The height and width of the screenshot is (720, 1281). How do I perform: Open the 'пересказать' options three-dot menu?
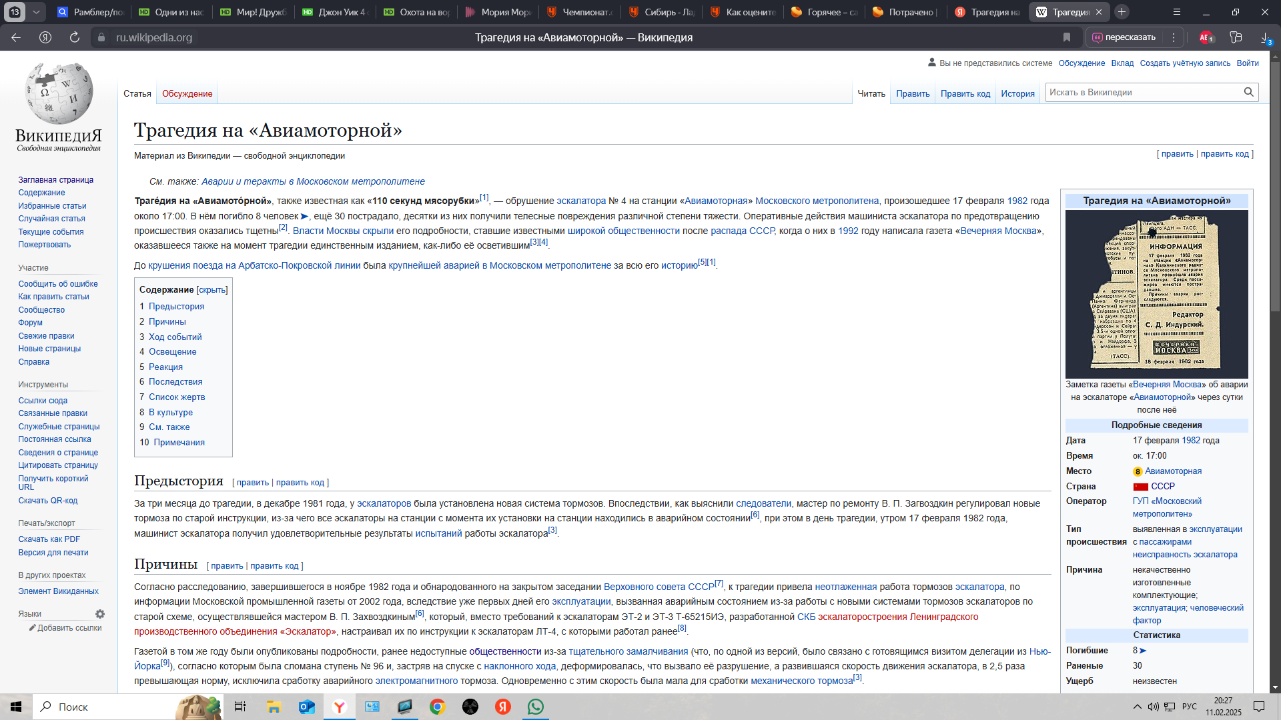coord(1174,37)
